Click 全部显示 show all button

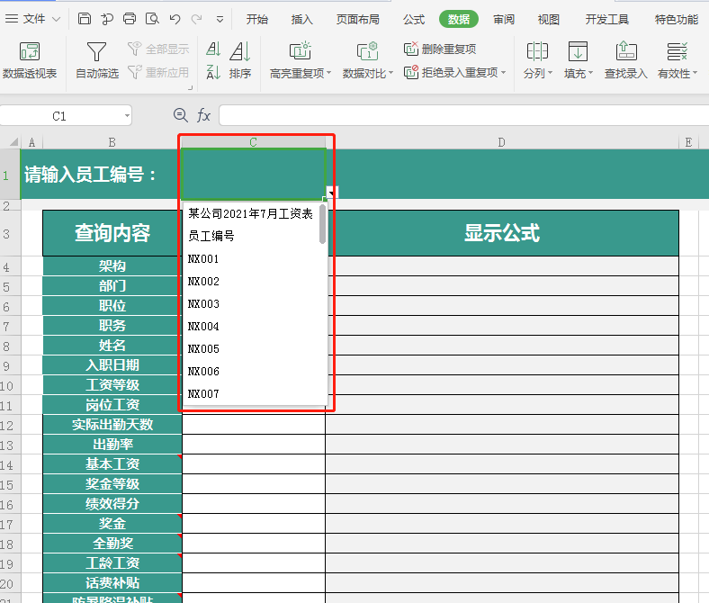pyautogui.click(x=158, y=49)
